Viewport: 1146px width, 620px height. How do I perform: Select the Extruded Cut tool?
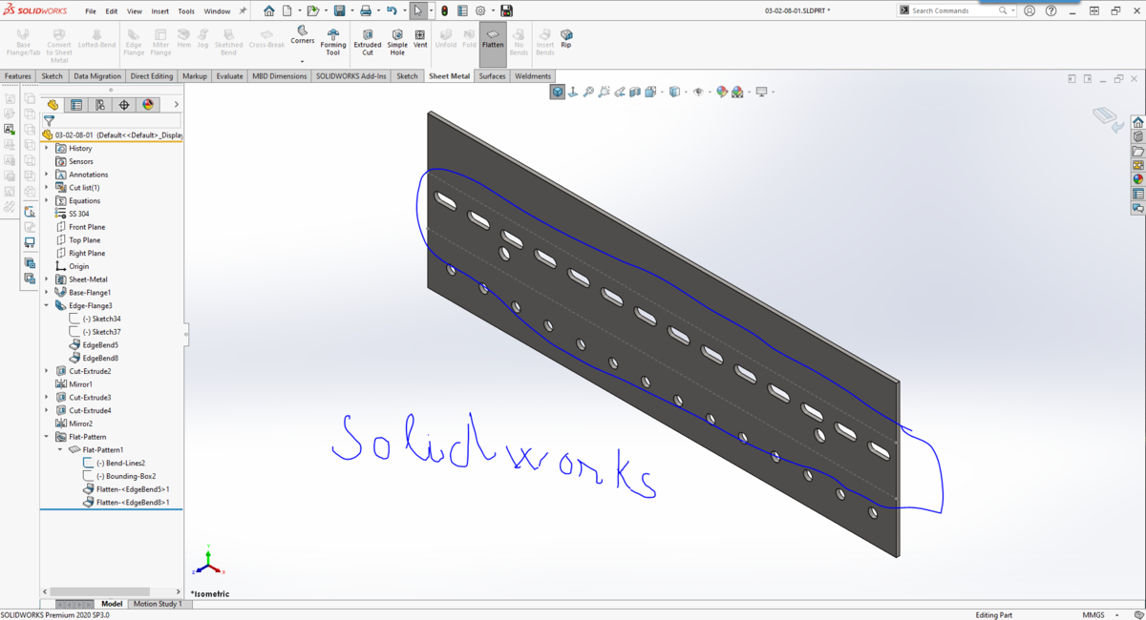[368, 42]
